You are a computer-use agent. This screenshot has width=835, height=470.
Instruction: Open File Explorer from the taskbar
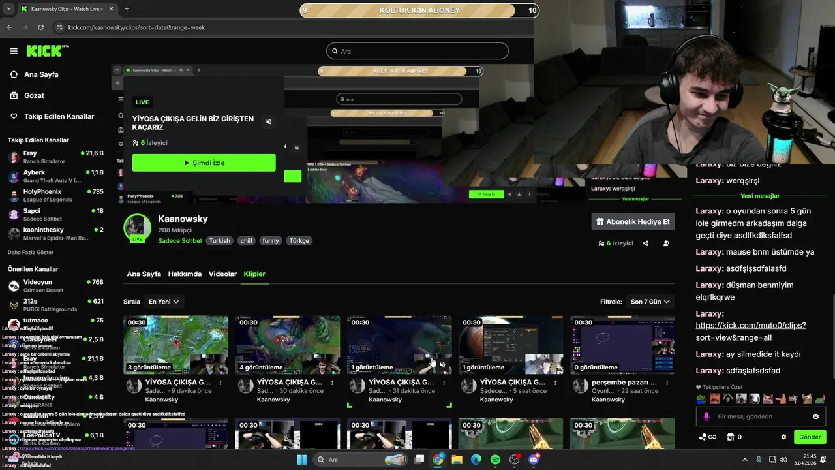(x=457, y=460)
